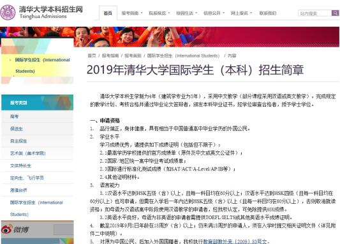
Task: Click the 报考指南 breadcrumb link
Action: 110,56
